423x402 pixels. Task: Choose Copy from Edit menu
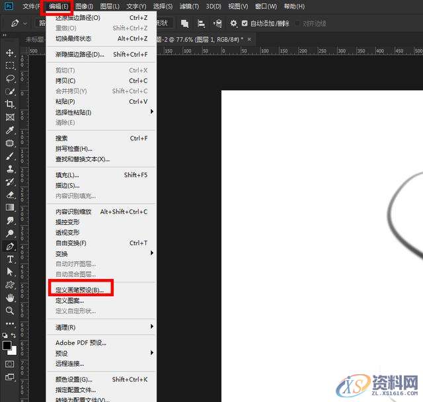click(x=101, y=81)
